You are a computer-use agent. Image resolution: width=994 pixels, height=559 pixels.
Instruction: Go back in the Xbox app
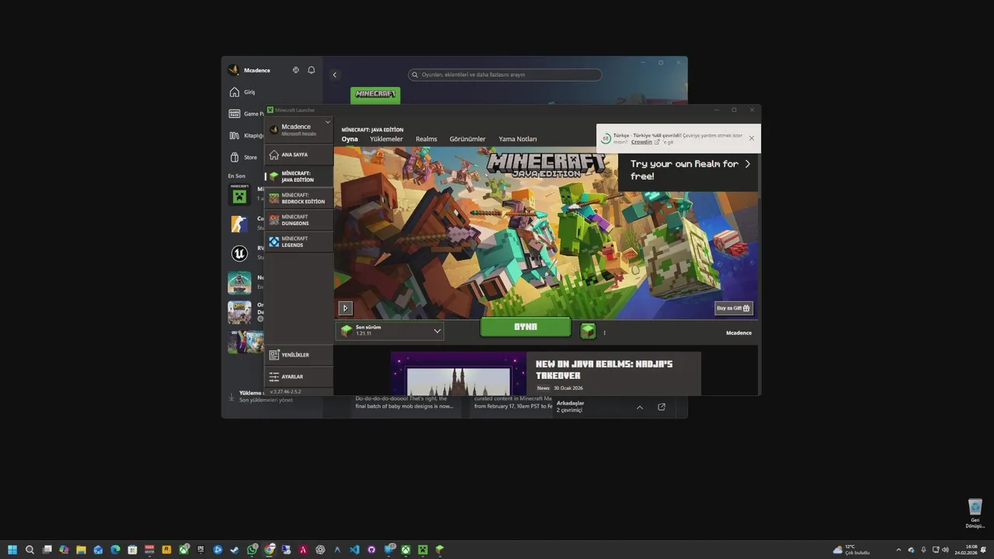335,75
